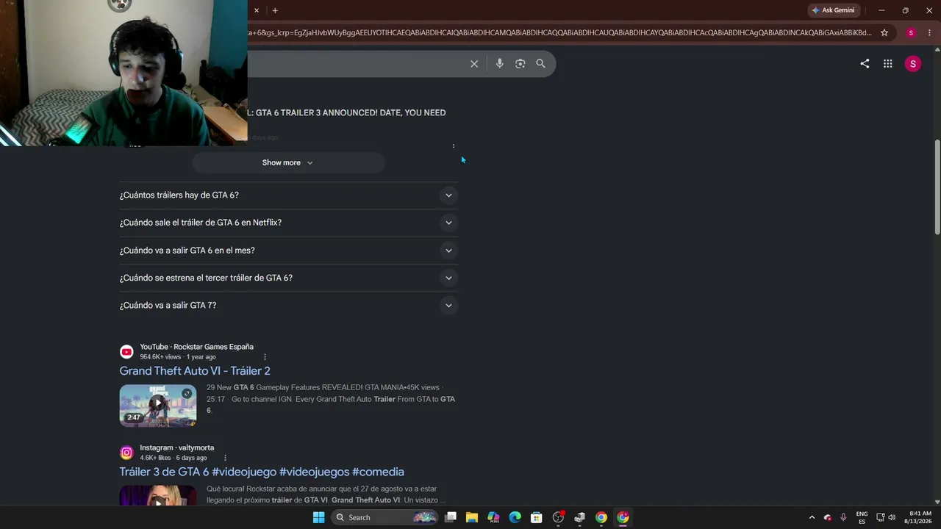
Task: Open the Windows Start menu
Action: pyautogui.click(x=318, y=517)
